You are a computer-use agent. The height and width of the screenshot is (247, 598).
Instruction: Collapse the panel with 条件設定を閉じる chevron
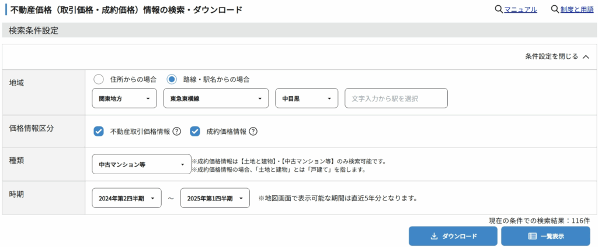point(586,57)
